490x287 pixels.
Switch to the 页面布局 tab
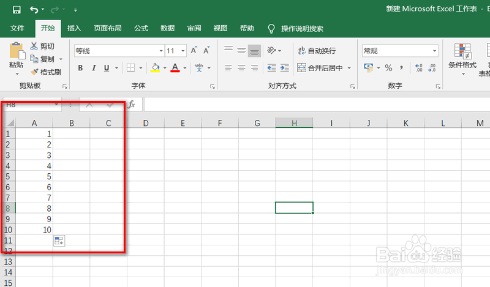pyautogui.click(x=108, y=28)
